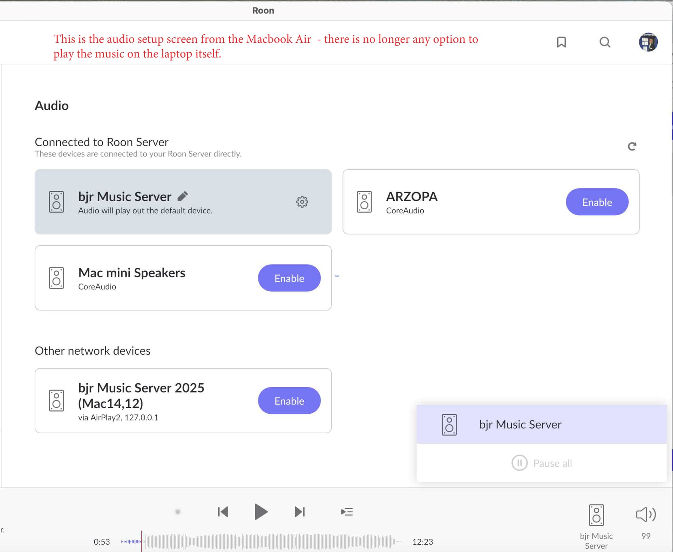This screenshot has height=552, width=673.
Task: Click 'via AirPlay2, 127.0.0.1' text
Action: click(118, 417)
